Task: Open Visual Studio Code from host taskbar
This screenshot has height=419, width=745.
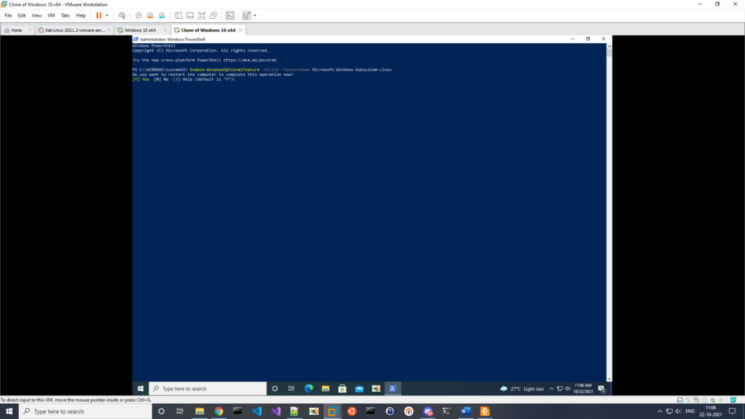Action: 256,411
